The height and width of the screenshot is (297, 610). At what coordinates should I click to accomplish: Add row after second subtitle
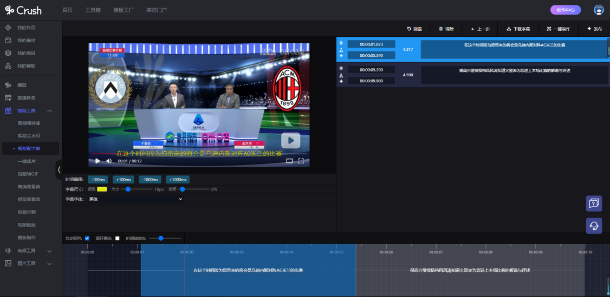click(x=341, y=81)
